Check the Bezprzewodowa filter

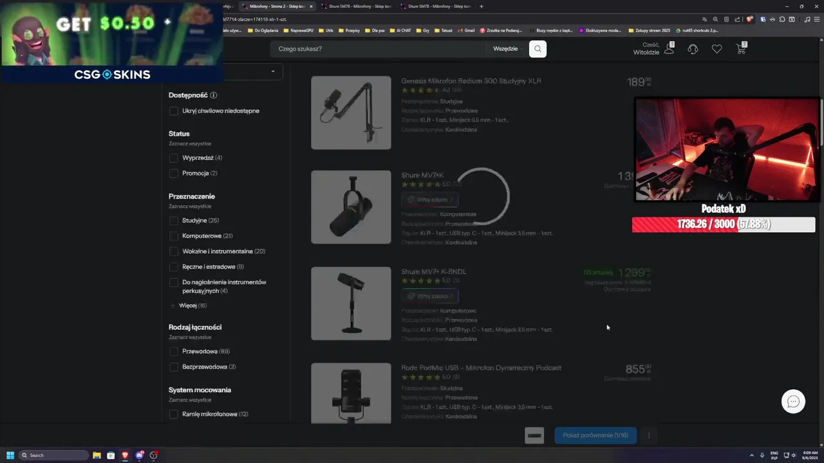[173, 367]
